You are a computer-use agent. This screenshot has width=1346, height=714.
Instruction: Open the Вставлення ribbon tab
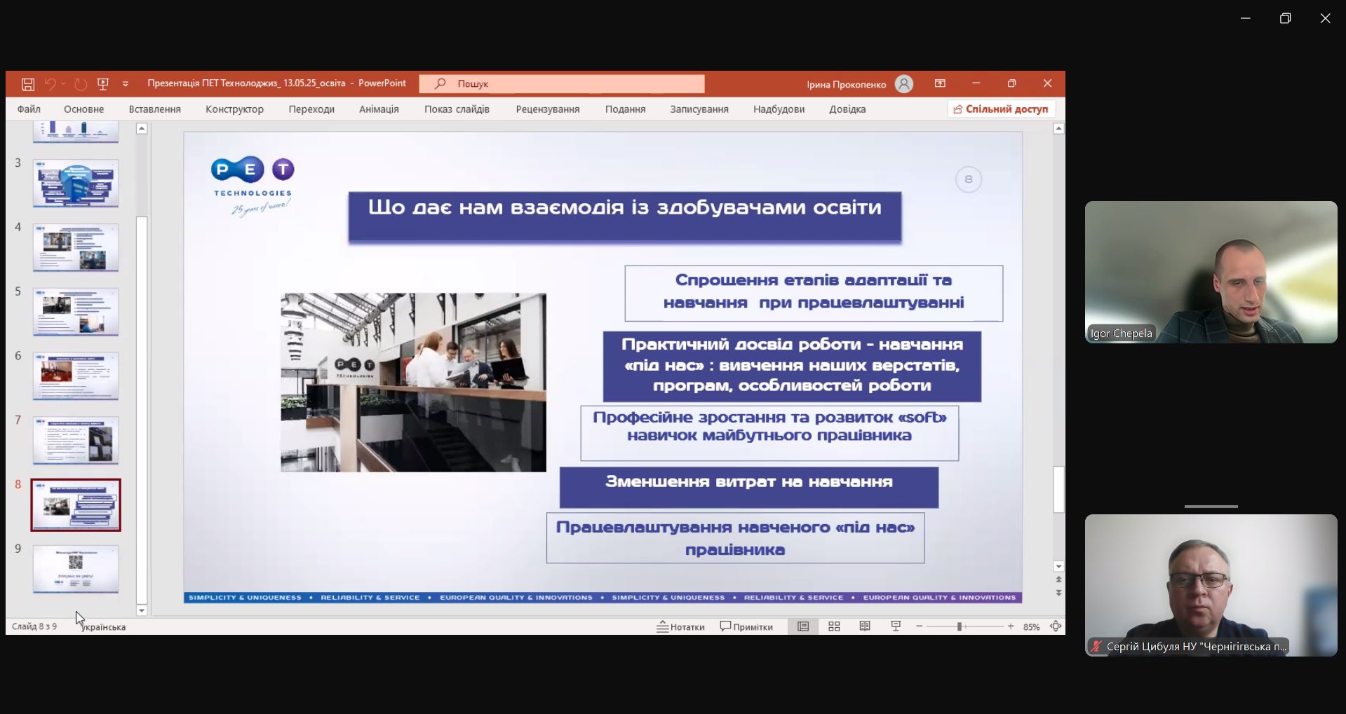pyautogui.click(x=154, y=109)
